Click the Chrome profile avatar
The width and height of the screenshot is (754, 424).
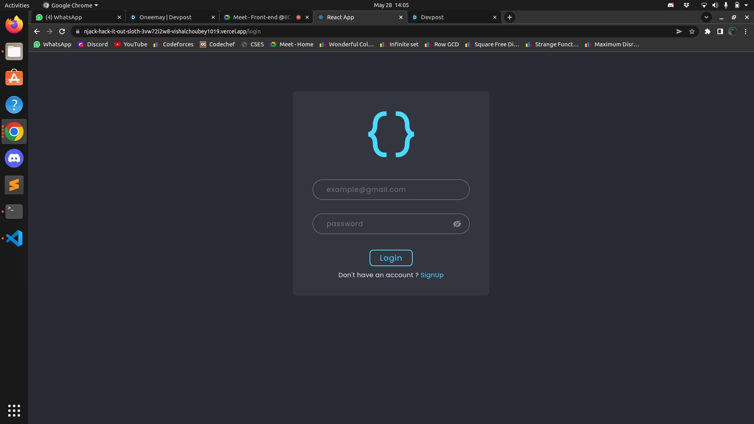[x=733, y=31]
